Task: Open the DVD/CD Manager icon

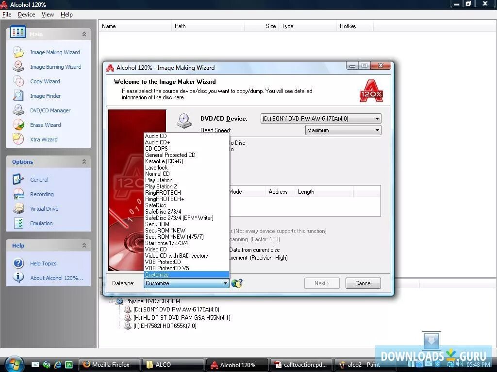Action: 18,110
